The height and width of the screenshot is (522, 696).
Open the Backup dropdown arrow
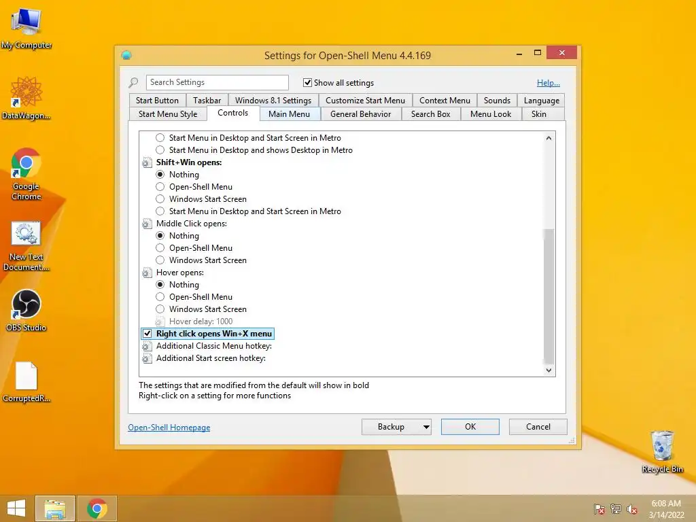click(426, 427)
